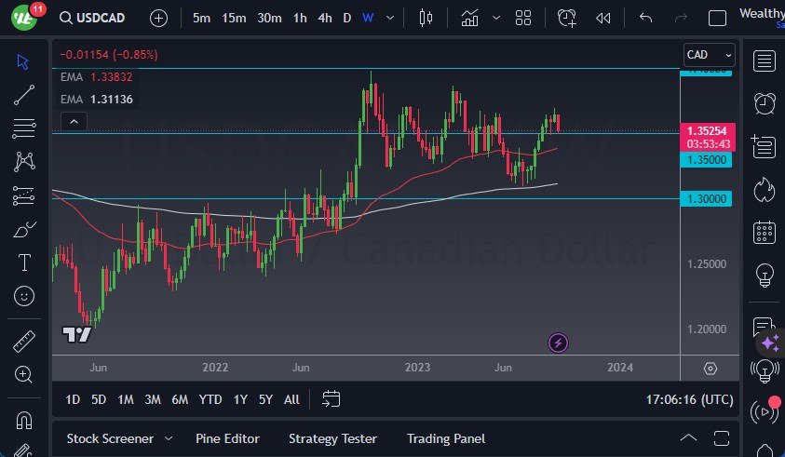
Task: Open the Strategy Tester tab
Action: 332,438
